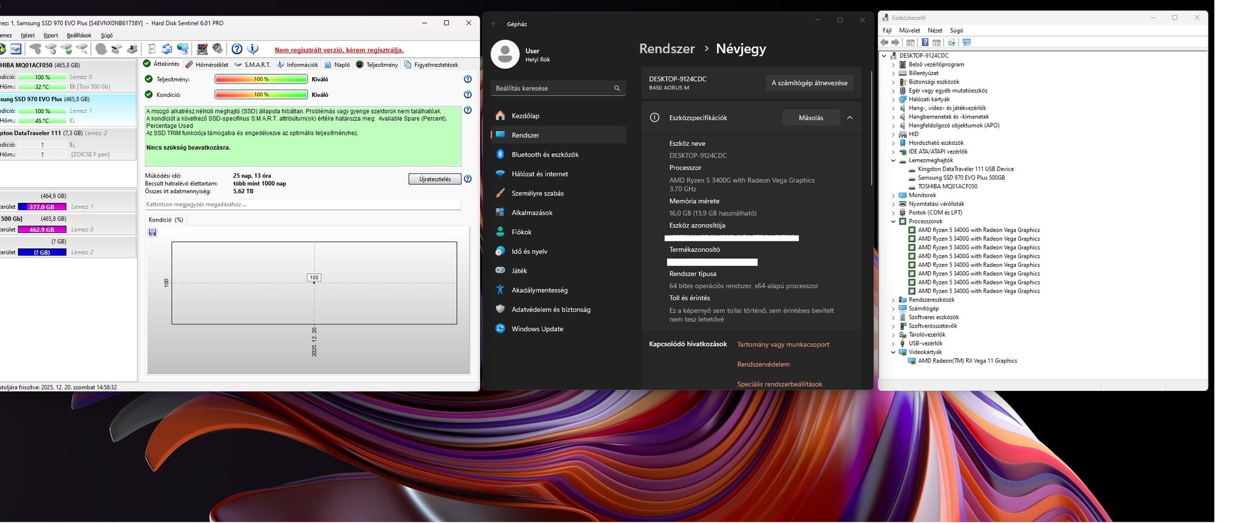Open the Rendszervédelem link
Image resolution: width=1241 pixels, height=523 pixels.
(764, 364)
